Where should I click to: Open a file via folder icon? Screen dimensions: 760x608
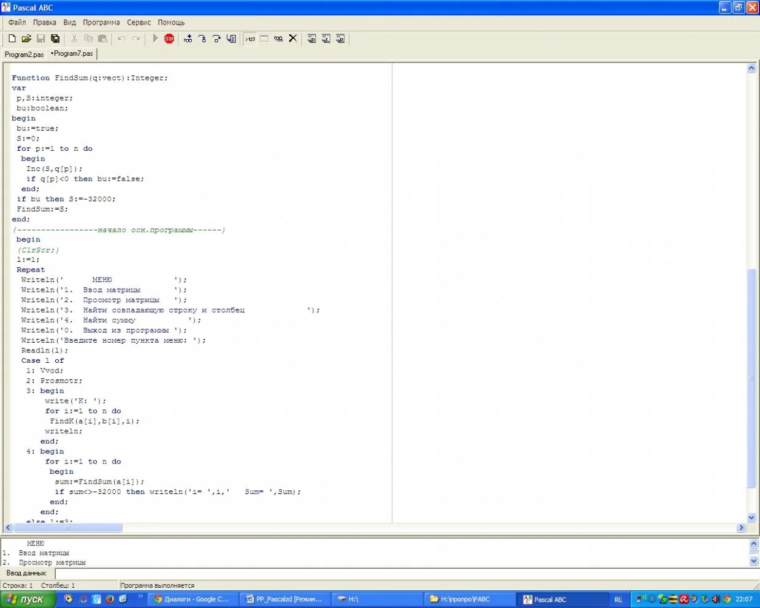tap(26, 39)
